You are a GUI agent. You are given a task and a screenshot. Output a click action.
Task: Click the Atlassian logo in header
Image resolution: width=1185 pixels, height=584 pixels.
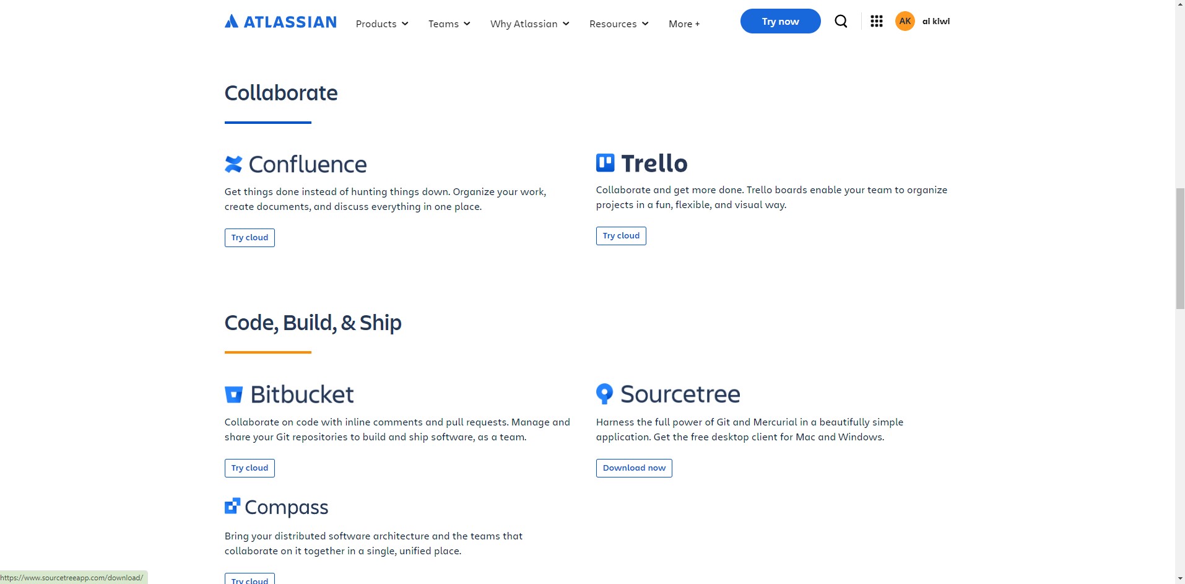point(280,22)
